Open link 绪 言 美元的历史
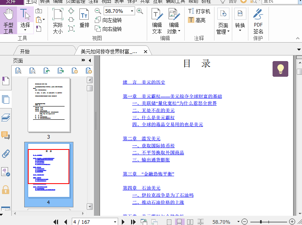The image size is (302, 225). [144, 82]
